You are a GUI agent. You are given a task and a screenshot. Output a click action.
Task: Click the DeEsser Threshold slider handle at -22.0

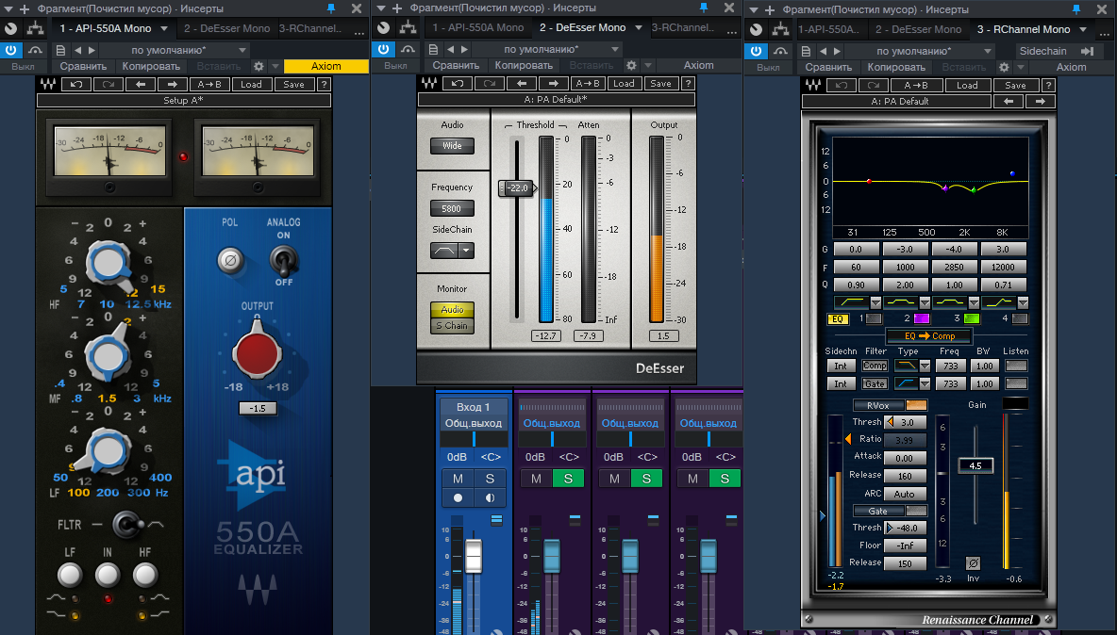(x=518, y=188)
